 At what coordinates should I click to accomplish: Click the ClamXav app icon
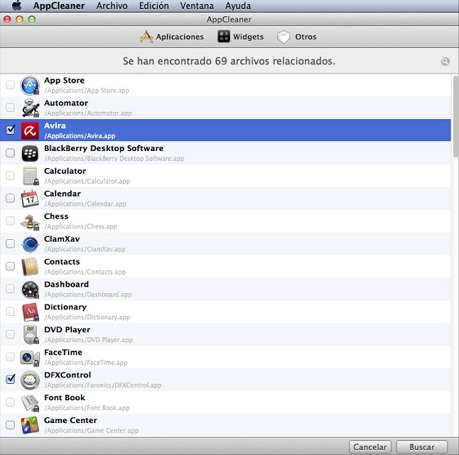click(30, 244)
